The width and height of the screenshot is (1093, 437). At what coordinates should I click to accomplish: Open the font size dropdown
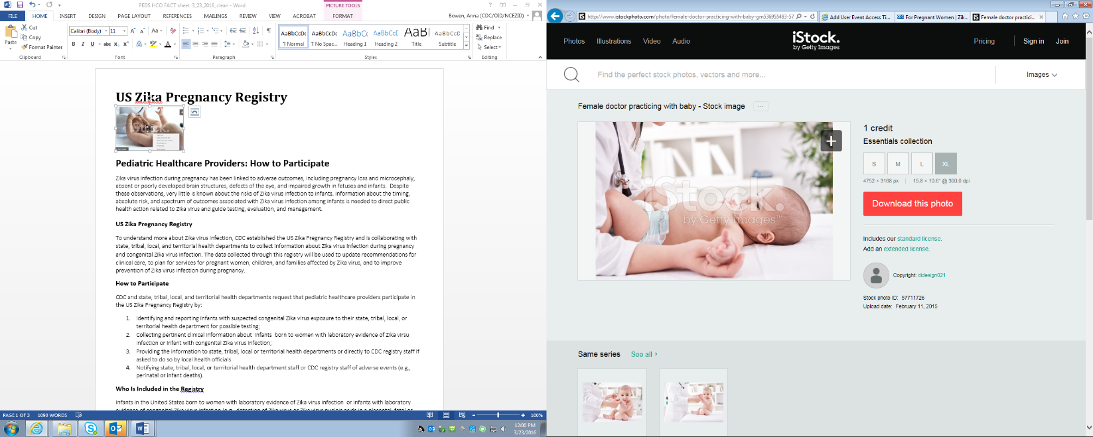tap(124, 31)
